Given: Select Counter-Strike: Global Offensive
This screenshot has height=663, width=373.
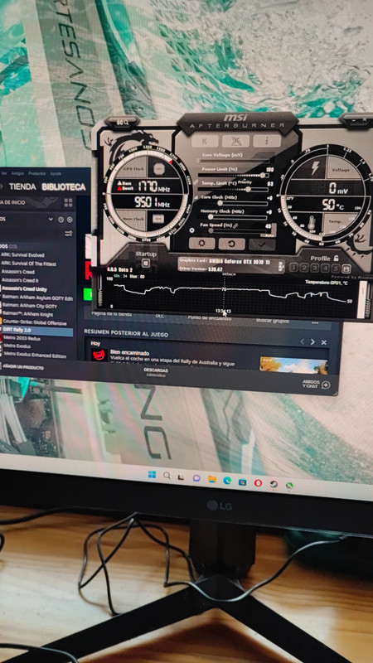Looking at the screenshot, I should click(x=35, y=323).
